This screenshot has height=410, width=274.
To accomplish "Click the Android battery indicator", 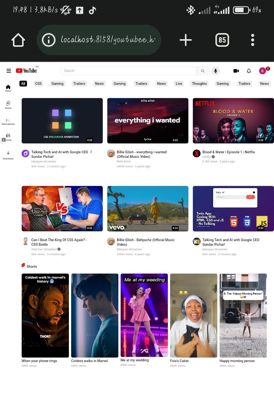I will 242,10.
